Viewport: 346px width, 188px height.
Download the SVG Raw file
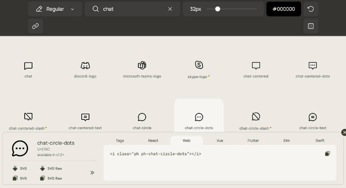pyautogui.click(x=51, y=169)
